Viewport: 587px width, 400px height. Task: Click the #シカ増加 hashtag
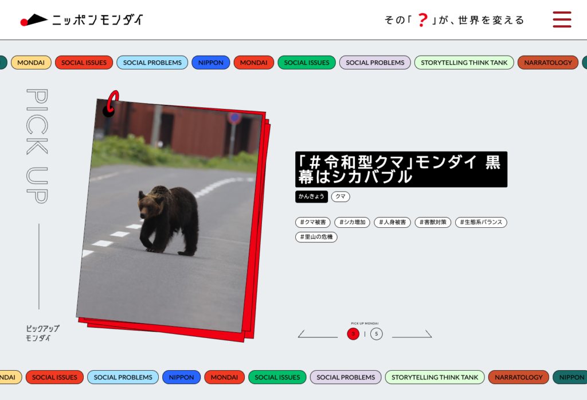point(353,222)
